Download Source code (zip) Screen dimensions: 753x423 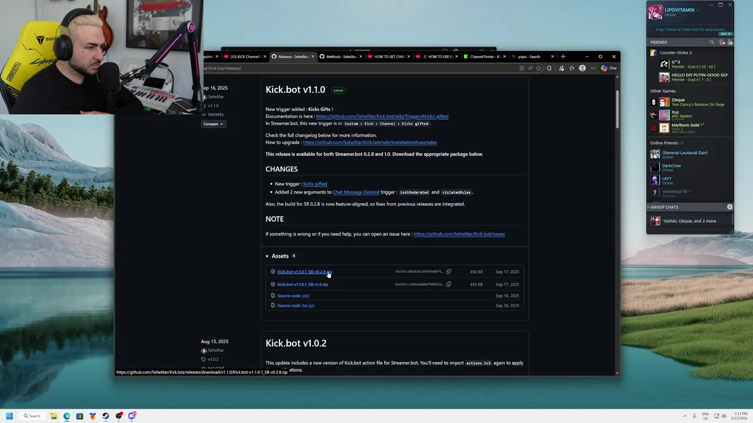coord(293,296)
